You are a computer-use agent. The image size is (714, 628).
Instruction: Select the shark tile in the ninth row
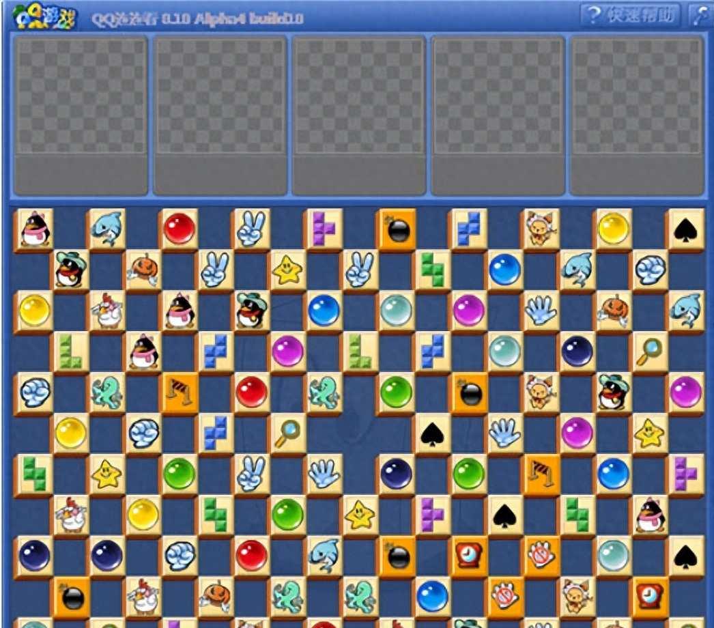324,556
